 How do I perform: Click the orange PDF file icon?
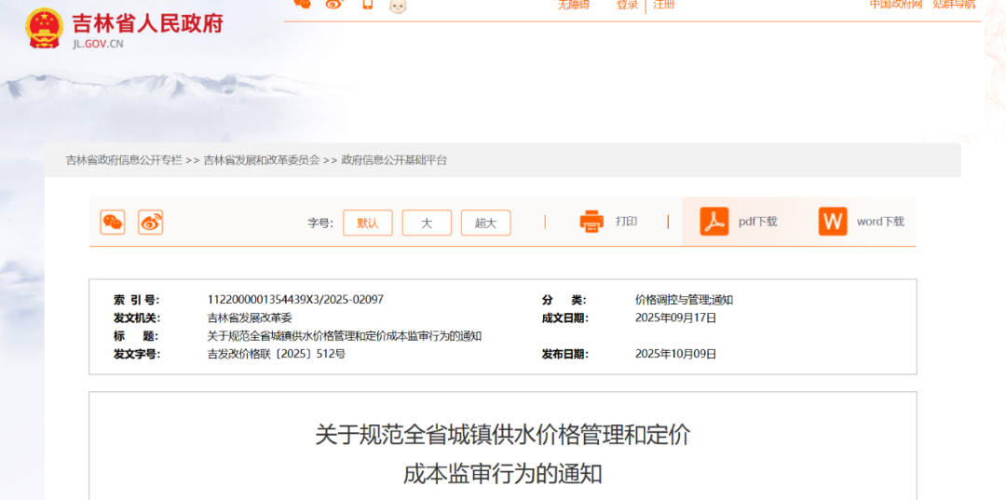pyautogui.click(x=714, y=222)
